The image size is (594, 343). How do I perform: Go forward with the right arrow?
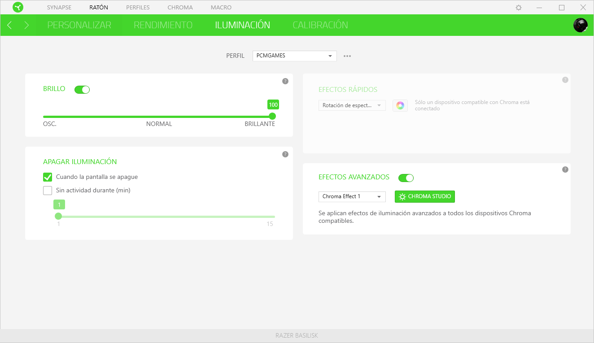pyautogui.click(x=26, y=25)
